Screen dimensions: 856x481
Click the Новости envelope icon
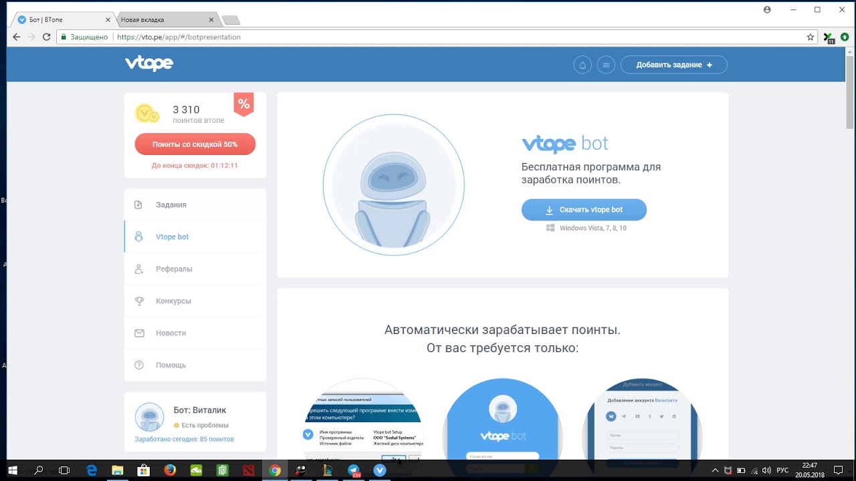tap(139, 333)
